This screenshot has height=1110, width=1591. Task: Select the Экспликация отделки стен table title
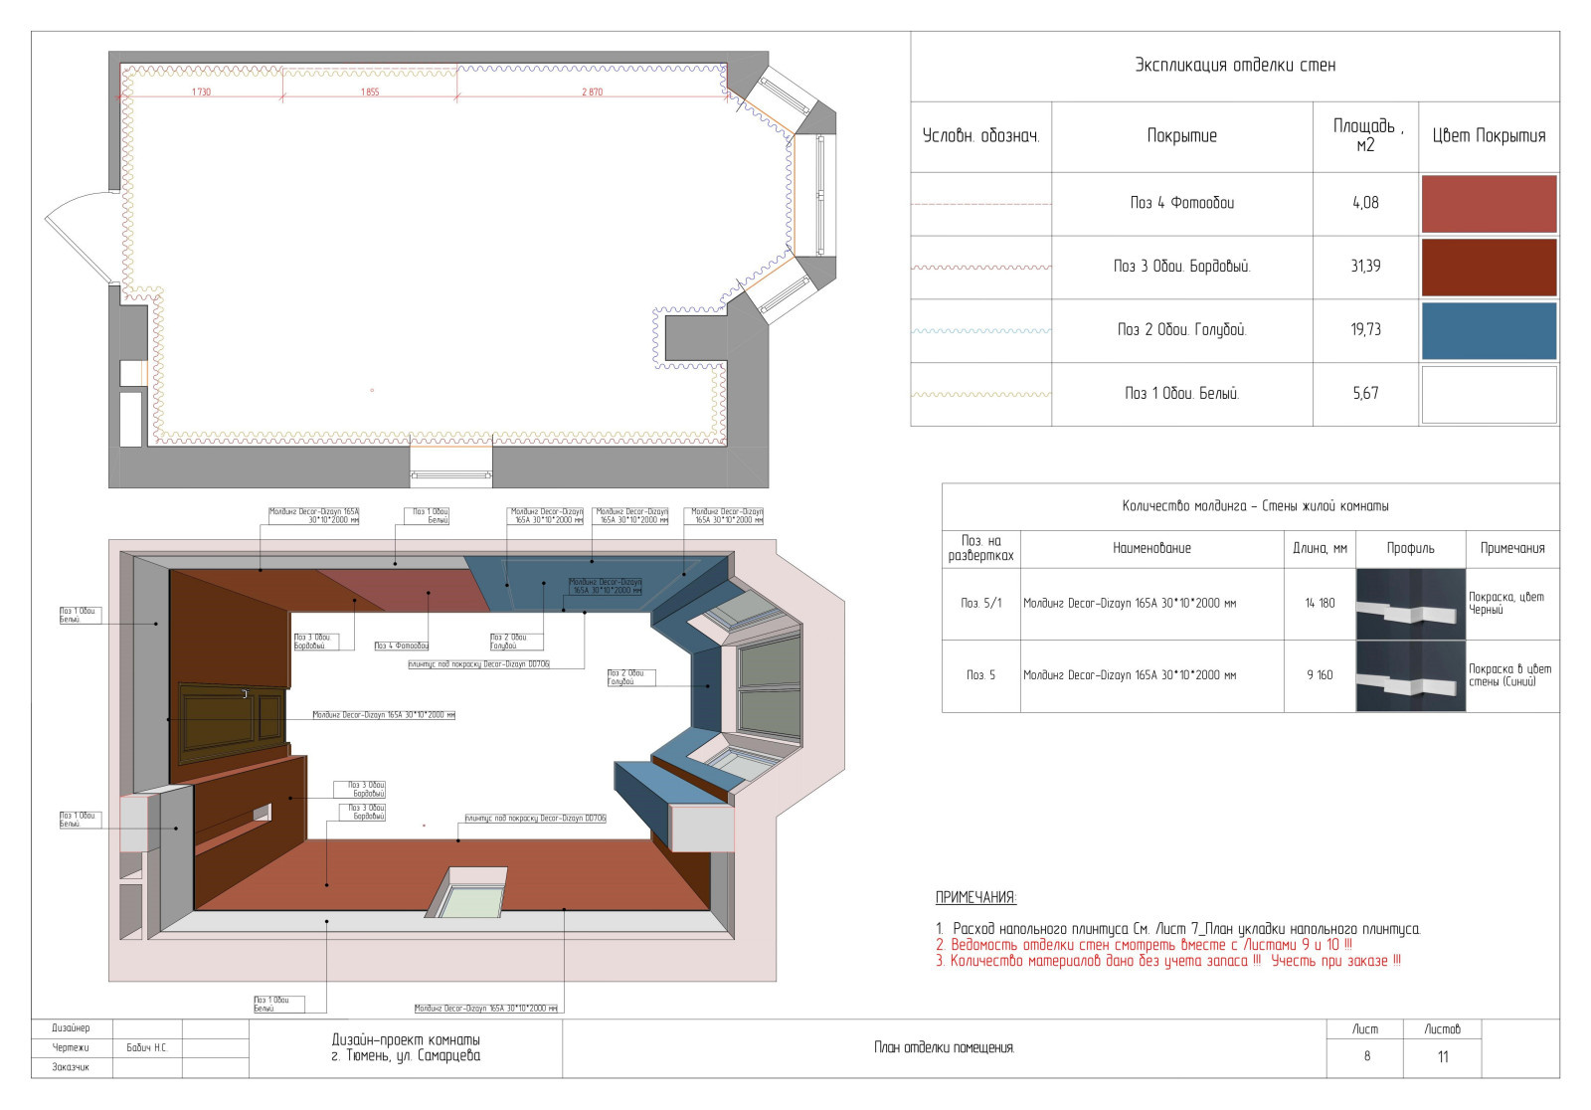1234,66
